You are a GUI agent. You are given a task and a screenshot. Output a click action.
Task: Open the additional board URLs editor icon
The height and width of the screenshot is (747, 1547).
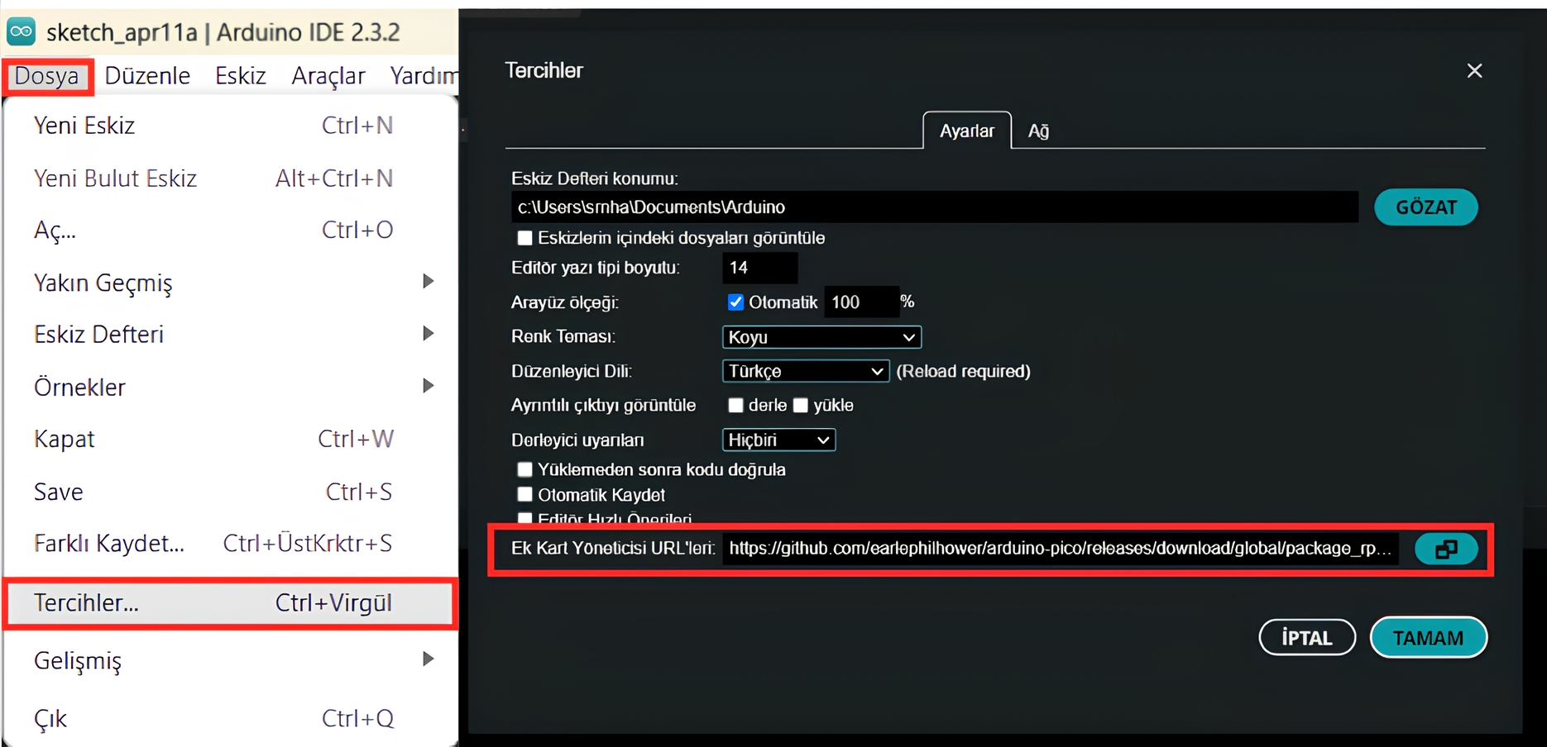coord(1446,549)
